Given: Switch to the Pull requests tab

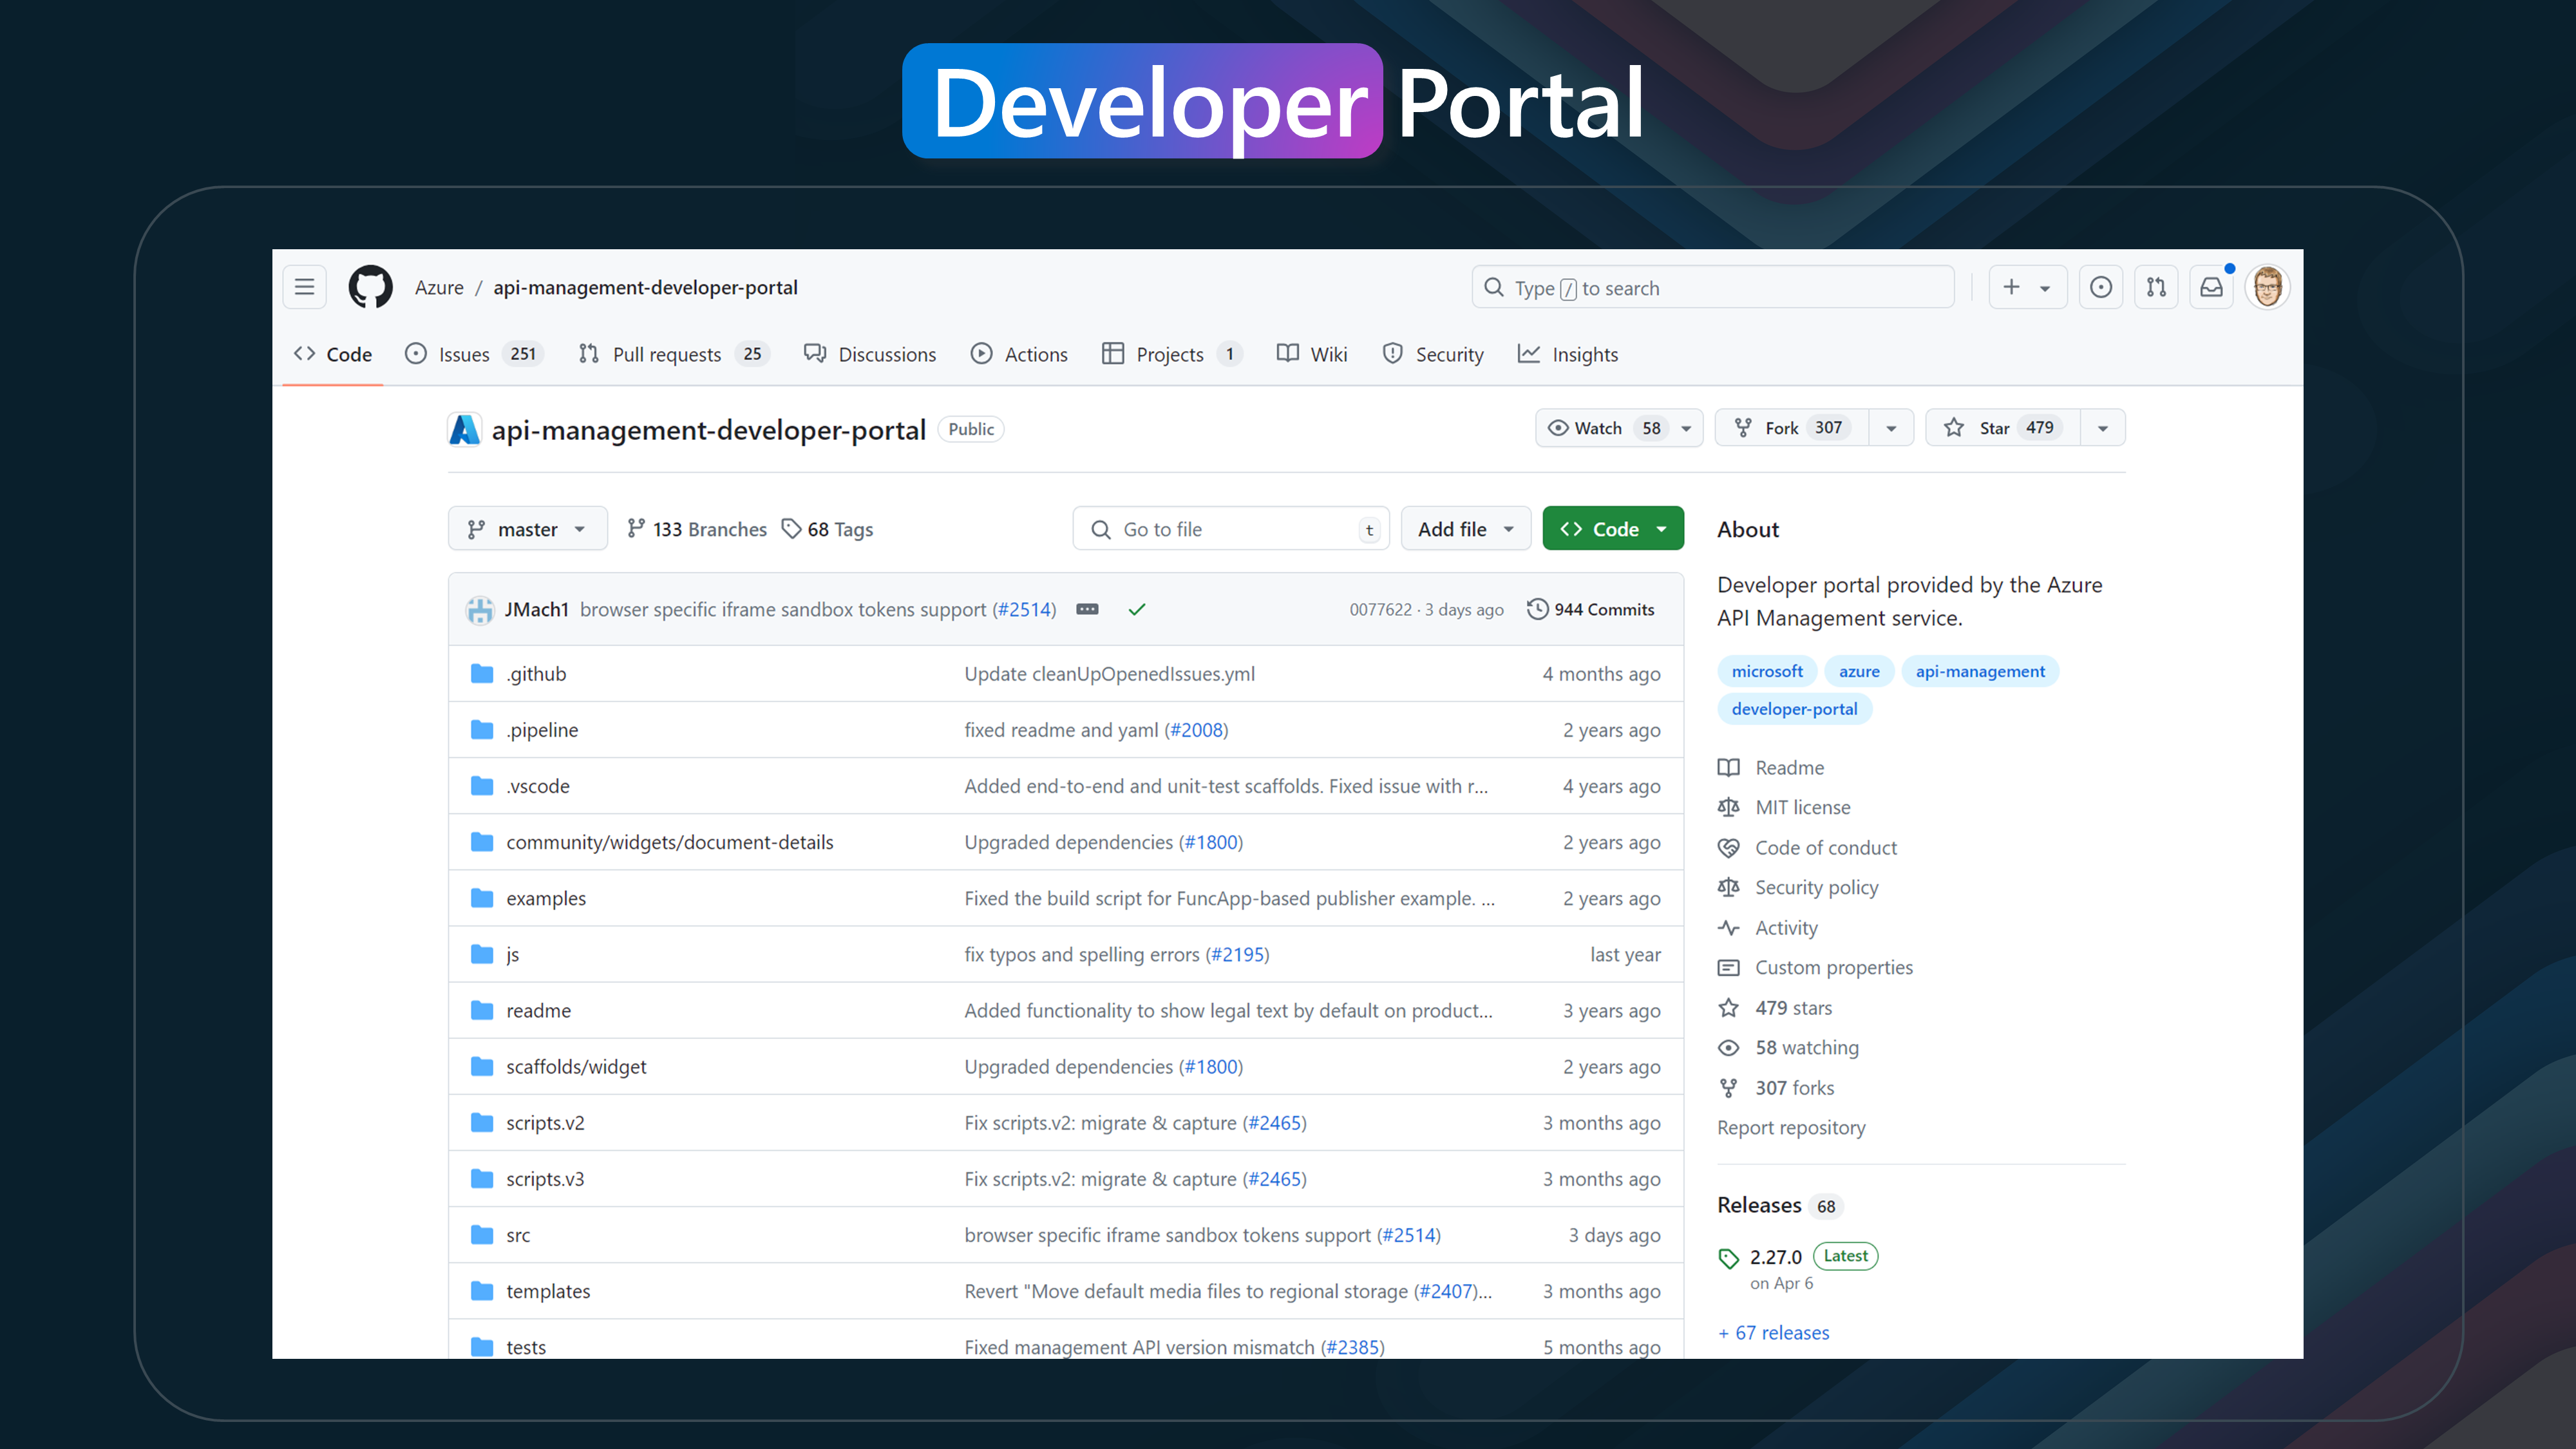Looking at the screenshot, I should [x=673, y=354].
